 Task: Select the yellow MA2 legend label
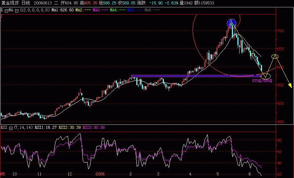(83, 10)
